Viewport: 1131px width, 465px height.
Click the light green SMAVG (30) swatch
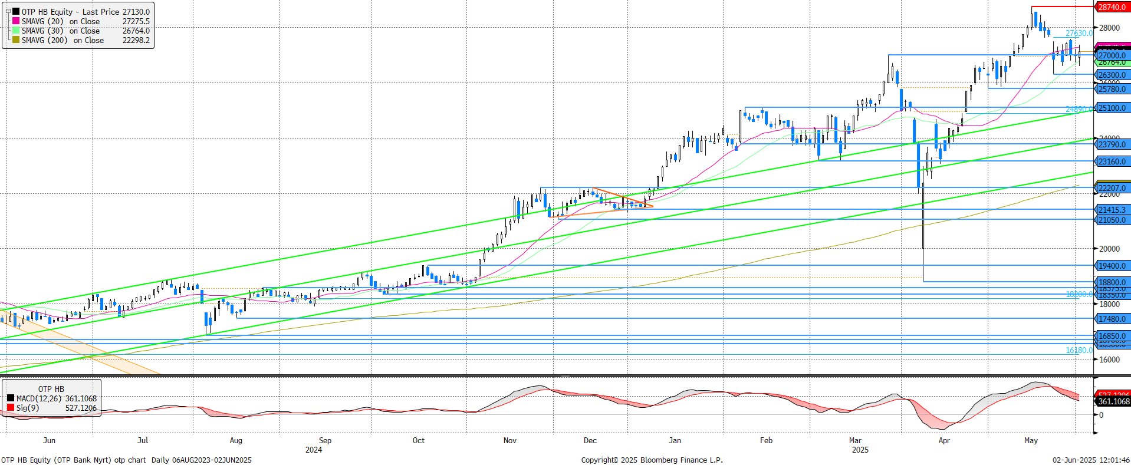pos(16,31)
